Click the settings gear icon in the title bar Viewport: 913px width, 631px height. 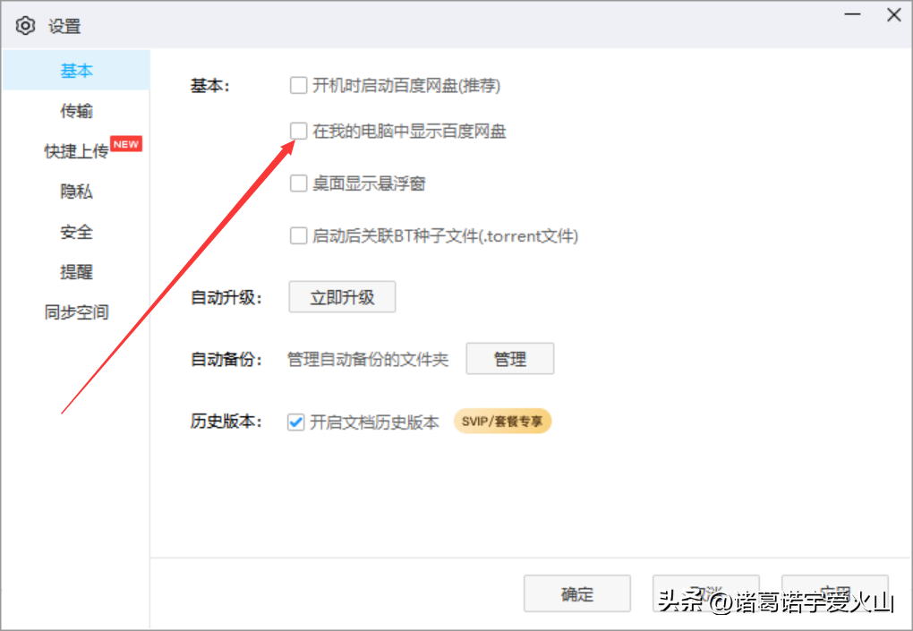click(25, 26)
